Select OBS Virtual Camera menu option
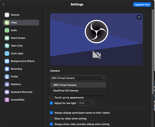The height and width of the screenshot is (127, 155). click(65, 85)
